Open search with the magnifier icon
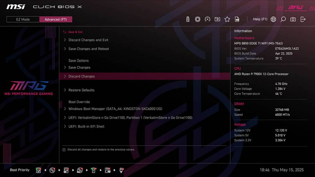Viewport: 315px width, 177px height. point(283,19)
